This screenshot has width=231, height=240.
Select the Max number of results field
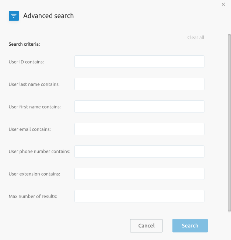pos(139,196)
